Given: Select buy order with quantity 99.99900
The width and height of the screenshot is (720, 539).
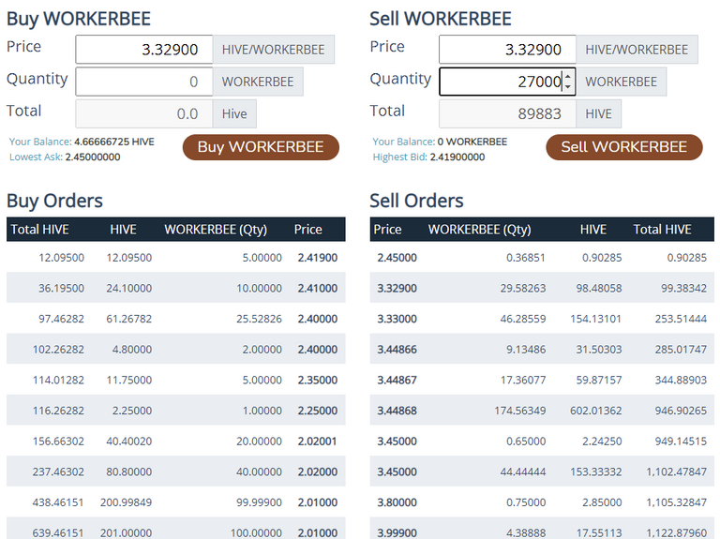Looking at the screenshot, I should coord(176,502).
